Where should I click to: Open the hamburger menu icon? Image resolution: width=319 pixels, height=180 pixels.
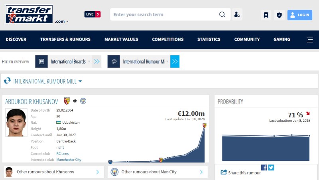pyautogui.click(x=310, y=39)
